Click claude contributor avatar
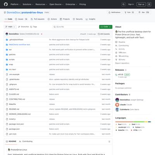Screen dimensions: 155x155 [117, 105]
